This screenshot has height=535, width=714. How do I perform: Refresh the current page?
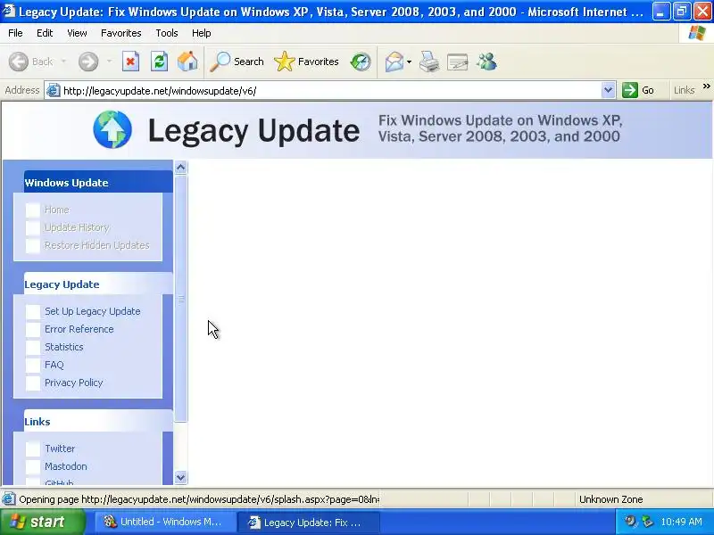tap(159, 62)
